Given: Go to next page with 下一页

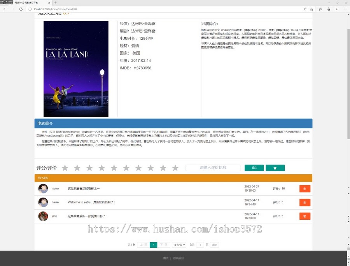Looking at the screenshot, I should pos(164,245).
